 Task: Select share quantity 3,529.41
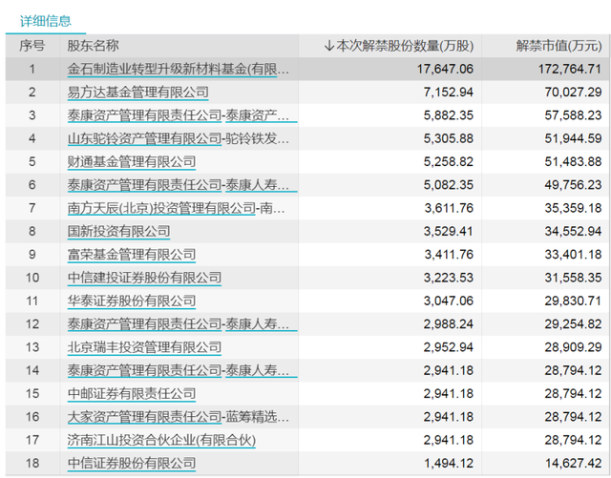coord(449,232)
